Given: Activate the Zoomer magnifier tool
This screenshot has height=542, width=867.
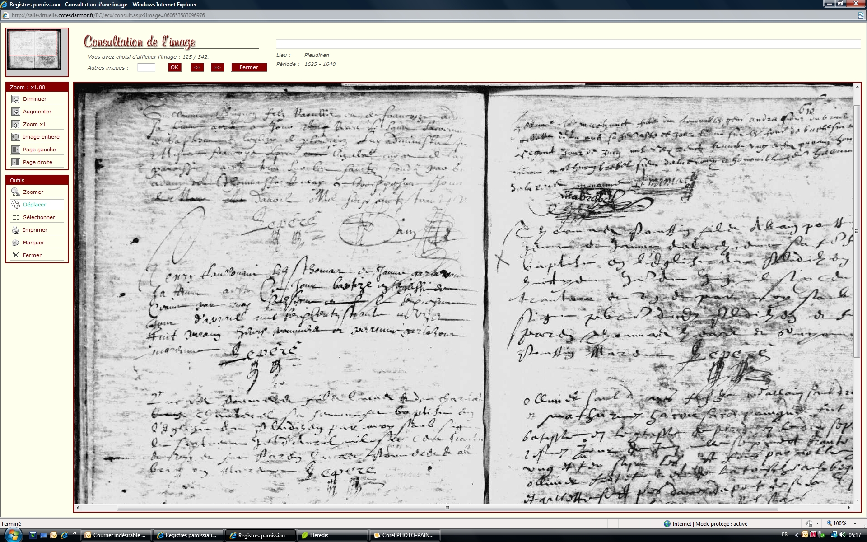Looking at the screenshot, I should [x=16, y=192].
